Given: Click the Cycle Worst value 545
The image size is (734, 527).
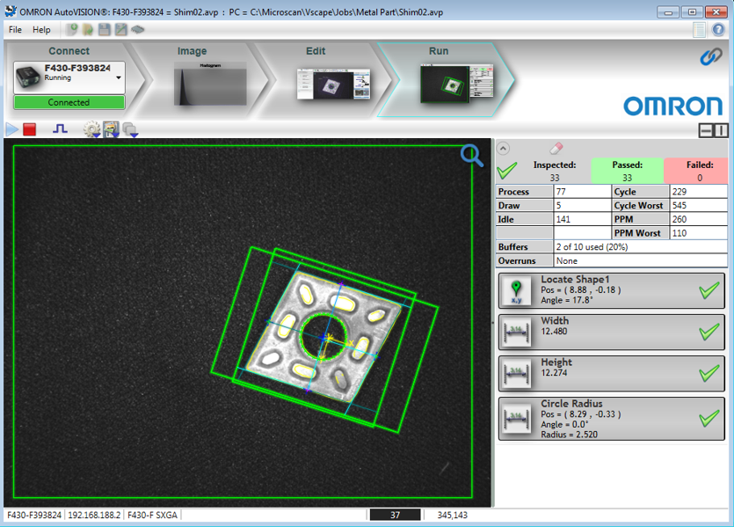Looking at the screenshot, I should pos(699,205).
